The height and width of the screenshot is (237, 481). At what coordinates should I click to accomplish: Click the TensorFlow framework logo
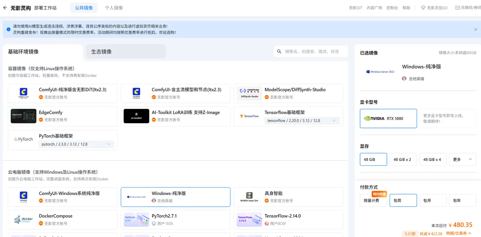249,116
